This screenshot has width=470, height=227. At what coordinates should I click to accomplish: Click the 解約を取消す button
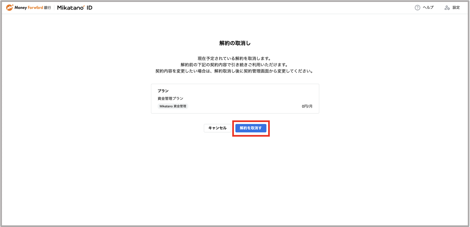pos(251,128)
